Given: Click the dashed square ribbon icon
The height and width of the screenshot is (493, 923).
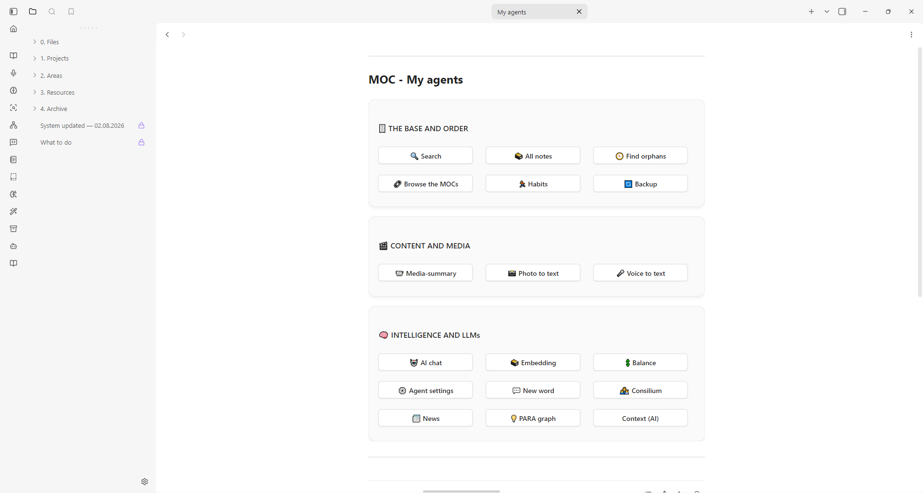Looking at the screenshot, I should pos(13,177).
